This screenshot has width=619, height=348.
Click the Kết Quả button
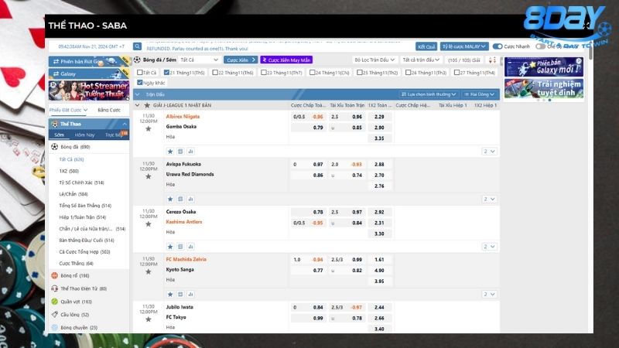426,46
